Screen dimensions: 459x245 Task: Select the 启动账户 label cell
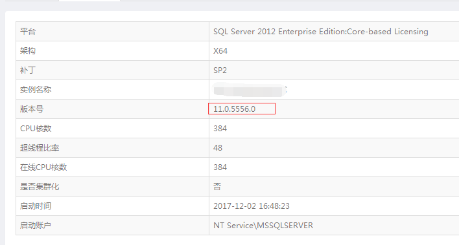[x=112, y=225]
